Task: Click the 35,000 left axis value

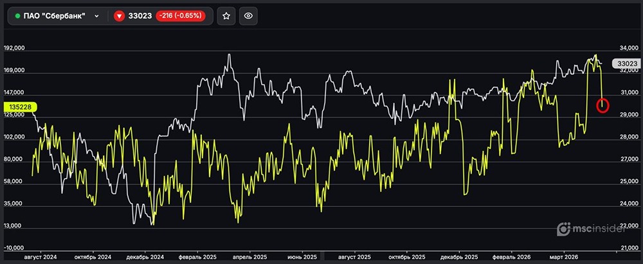Action: (x=14, y=204)
